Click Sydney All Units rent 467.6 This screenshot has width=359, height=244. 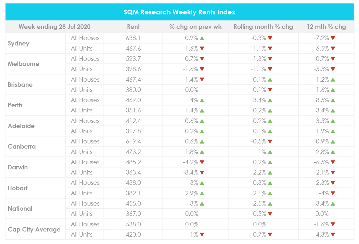[133, 48]
